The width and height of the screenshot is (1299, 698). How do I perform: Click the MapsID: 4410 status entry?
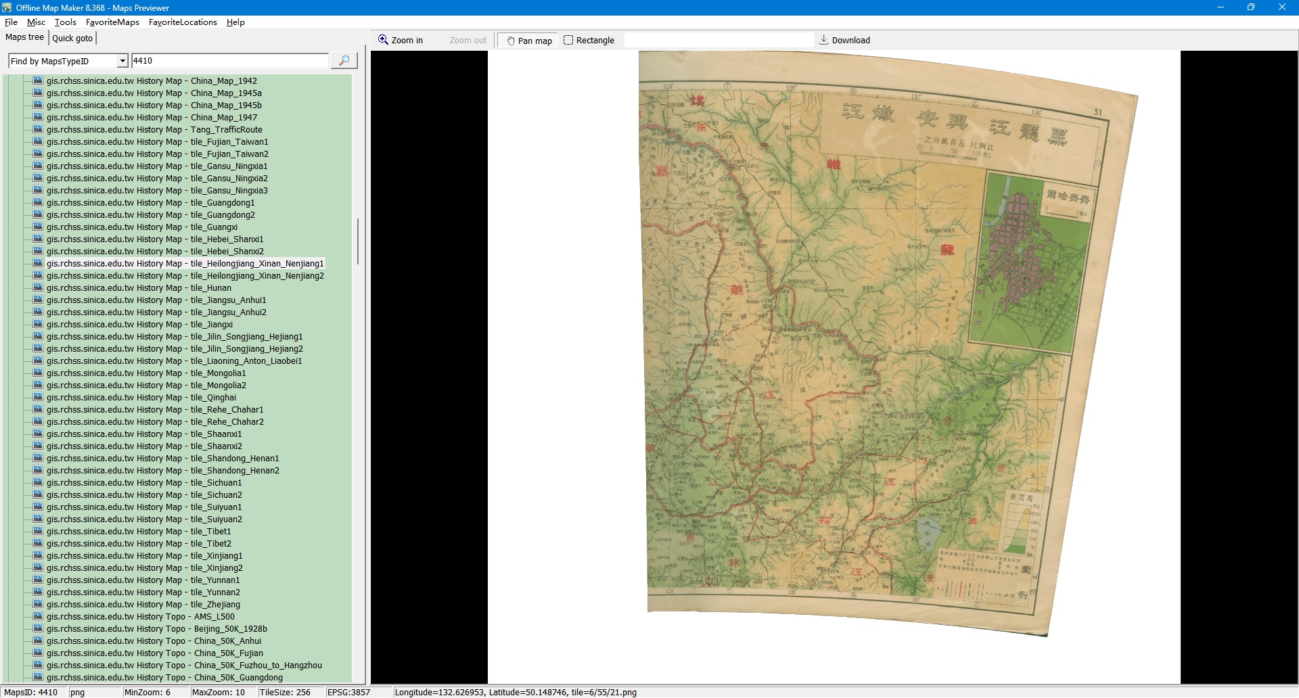coord(31,692)
